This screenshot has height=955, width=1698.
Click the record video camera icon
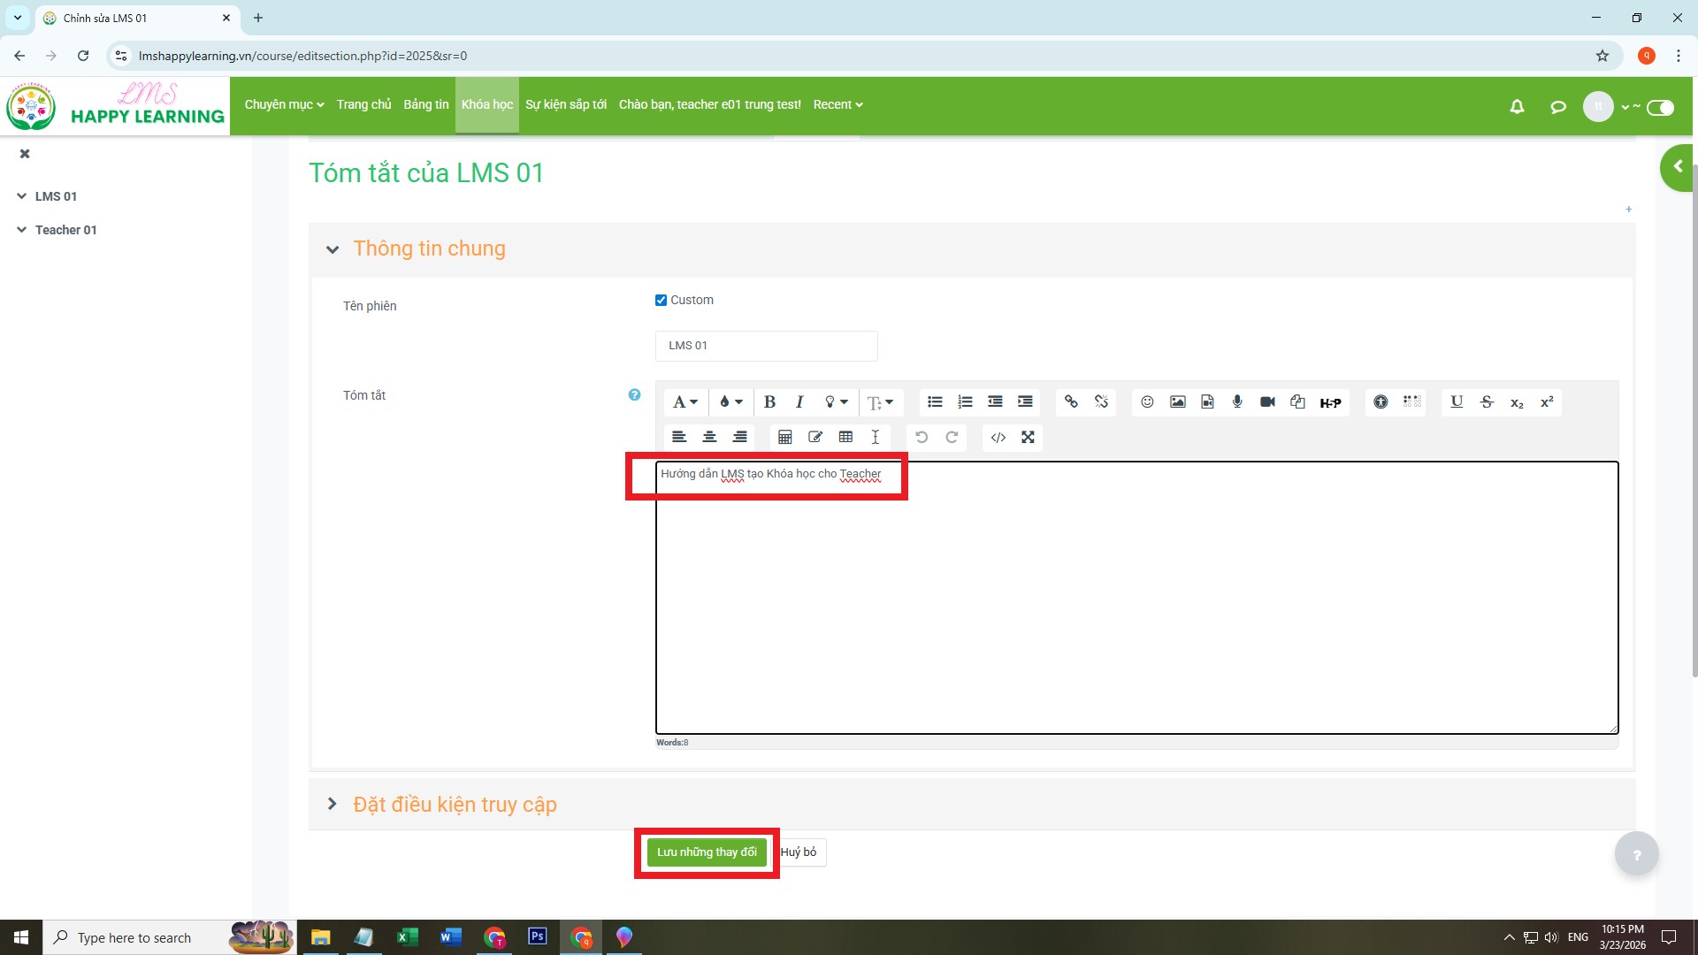point(1267,402)
